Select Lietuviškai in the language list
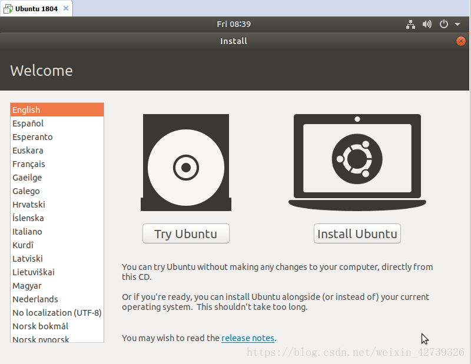Viewport: 471px width, 364px height. pyautogui.click(x=57, y=272)
